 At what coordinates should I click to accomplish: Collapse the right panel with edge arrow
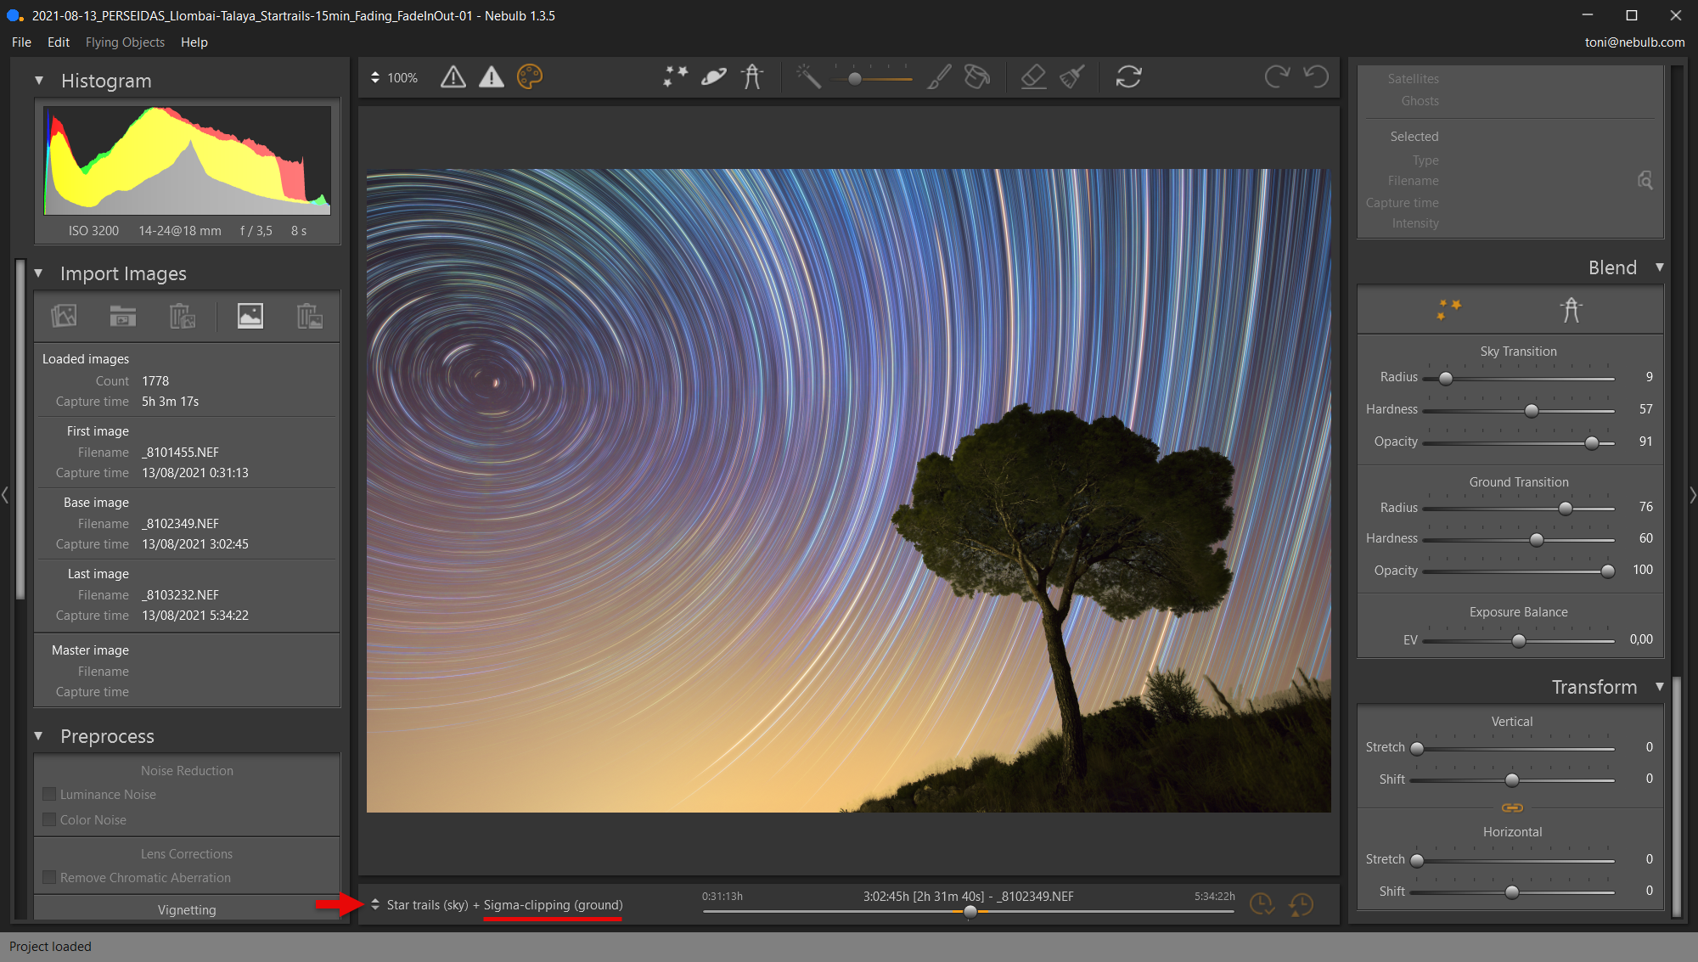(1693, 495)
